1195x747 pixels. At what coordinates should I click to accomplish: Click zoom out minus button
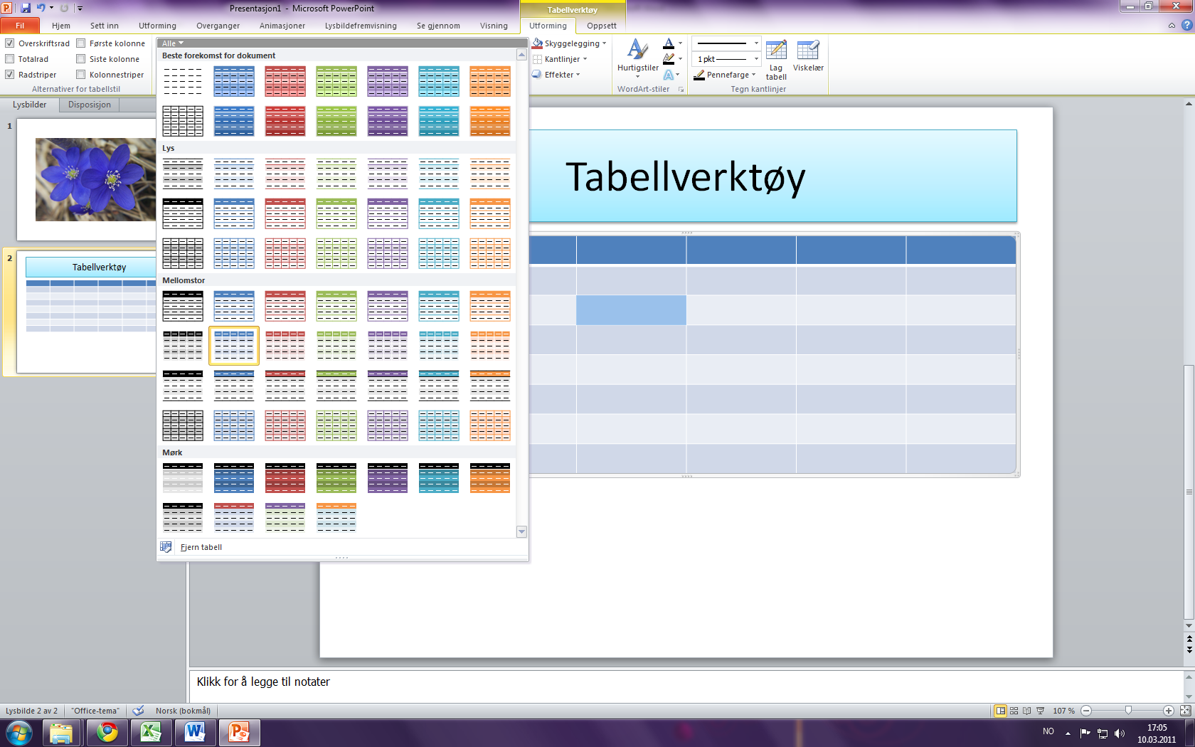tap(1086, 711)
